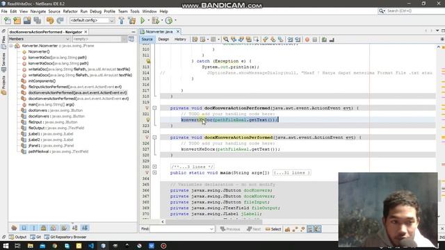Toggle Show Non-Public Members in Navigator
This screenshot has width=445, height=250.
43,228
